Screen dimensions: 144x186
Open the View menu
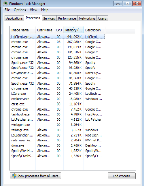tap(33, 10)
